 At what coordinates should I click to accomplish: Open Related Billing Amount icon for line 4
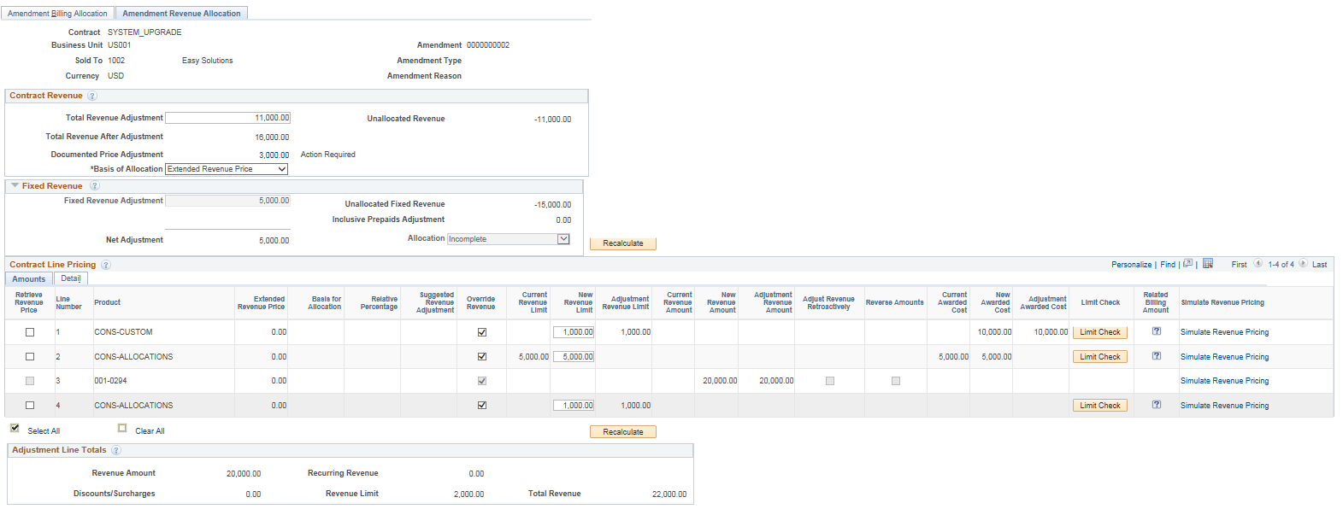coord(1156,405)
